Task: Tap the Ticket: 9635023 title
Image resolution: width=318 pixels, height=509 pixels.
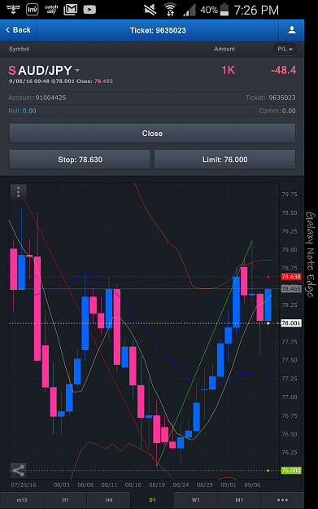Action: click(x=158, y=30)
